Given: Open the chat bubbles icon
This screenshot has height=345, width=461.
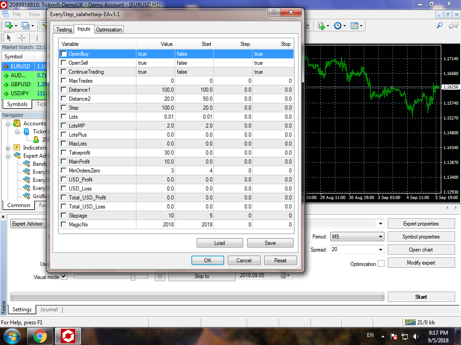Looking at the screenshot, I should click(453, 26).
